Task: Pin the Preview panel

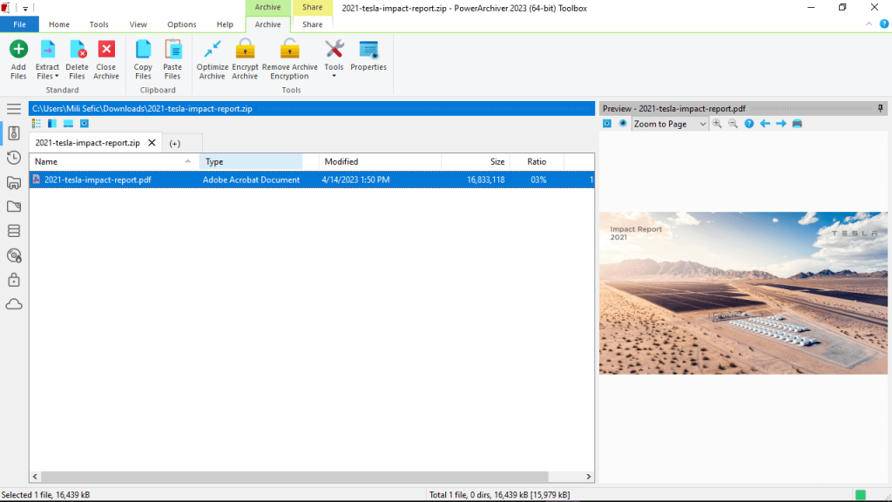Action: (880, 108)
